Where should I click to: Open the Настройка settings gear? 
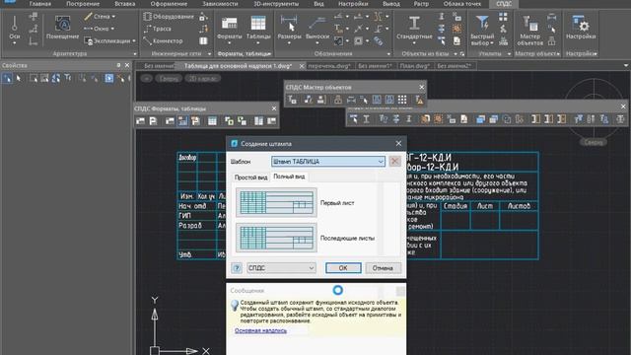point(581,28)
